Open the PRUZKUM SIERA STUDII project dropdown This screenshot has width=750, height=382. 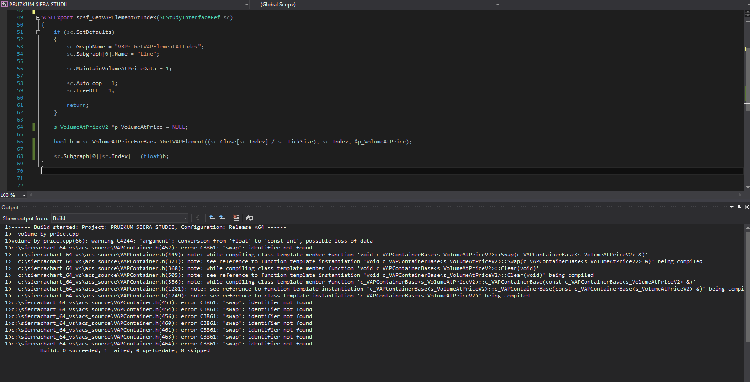pos(247,5)
